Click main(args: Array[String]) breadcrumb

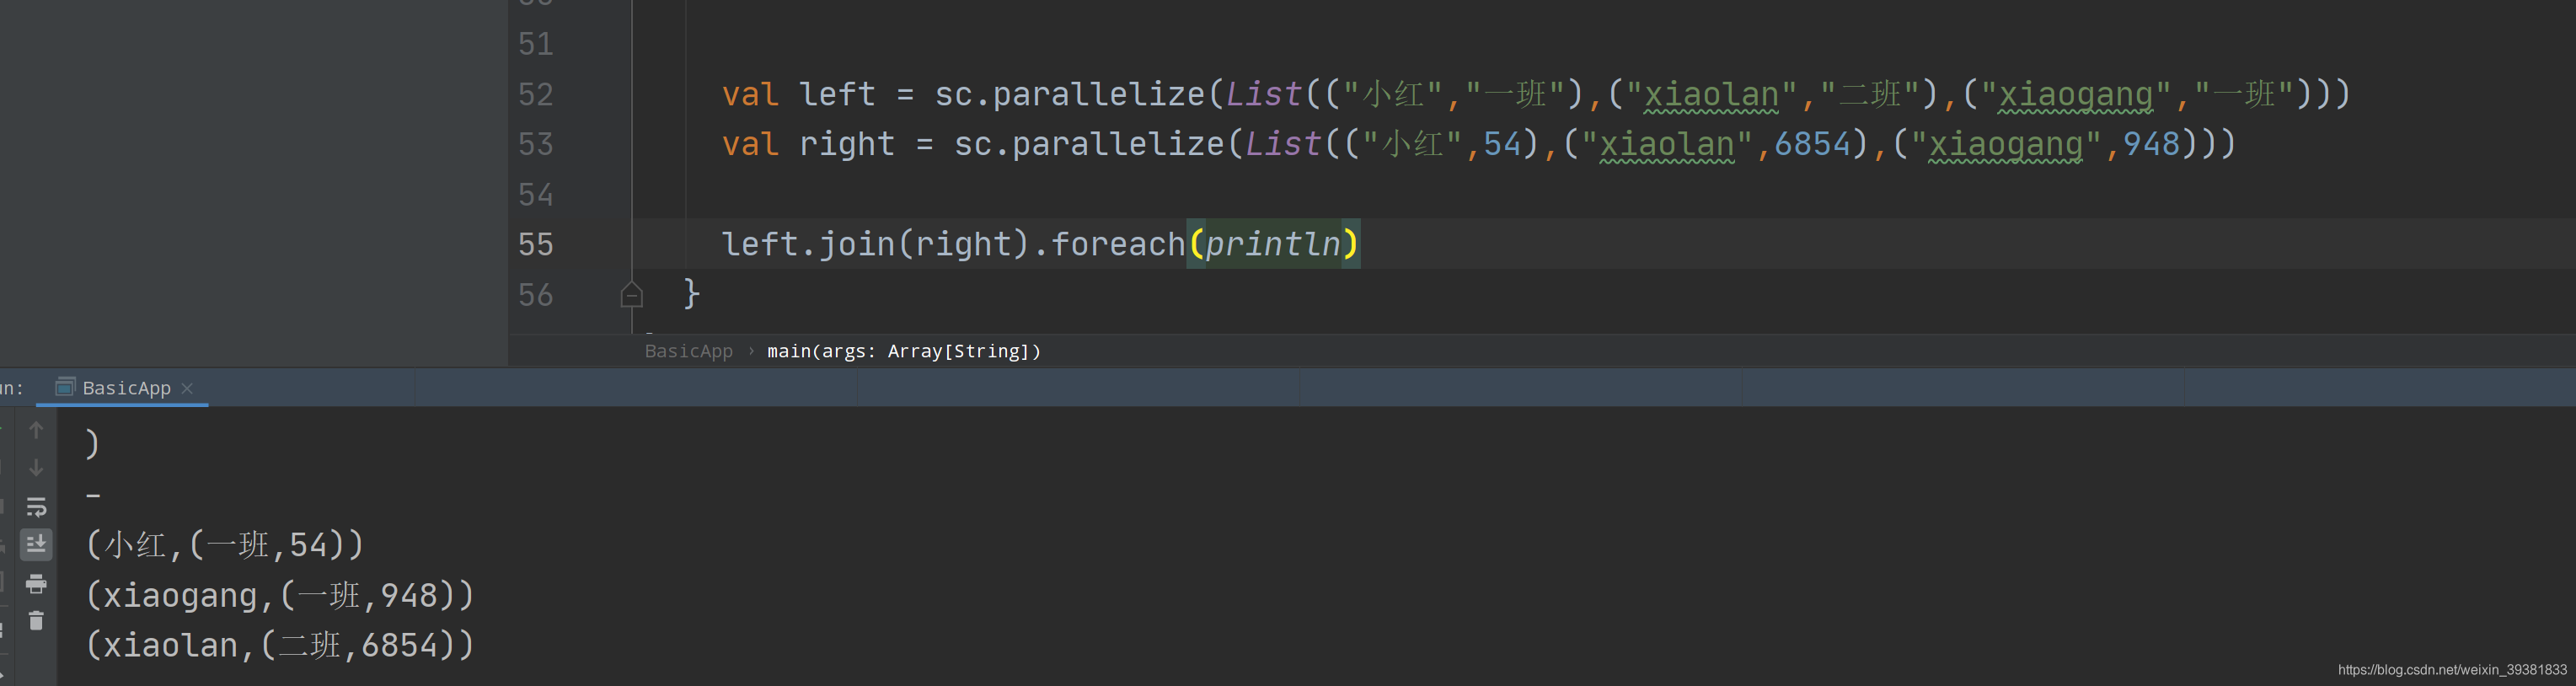[904, 351]
